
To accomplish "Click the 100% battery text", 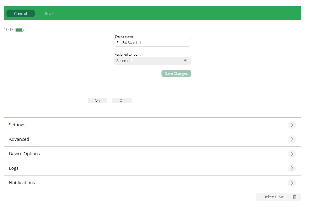I will pos(9,29).
